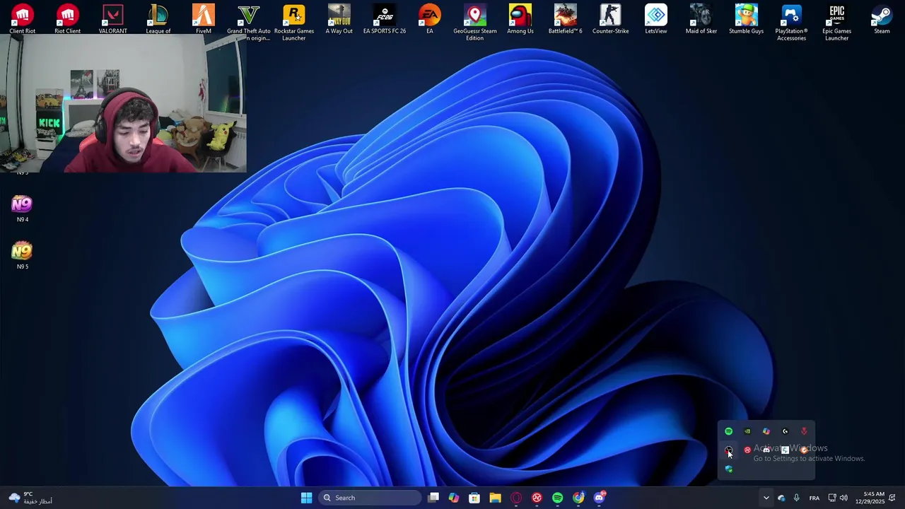
Task: Open the N9 5 desktop icon
Action: pyautogui.click(x=23, y=255)
